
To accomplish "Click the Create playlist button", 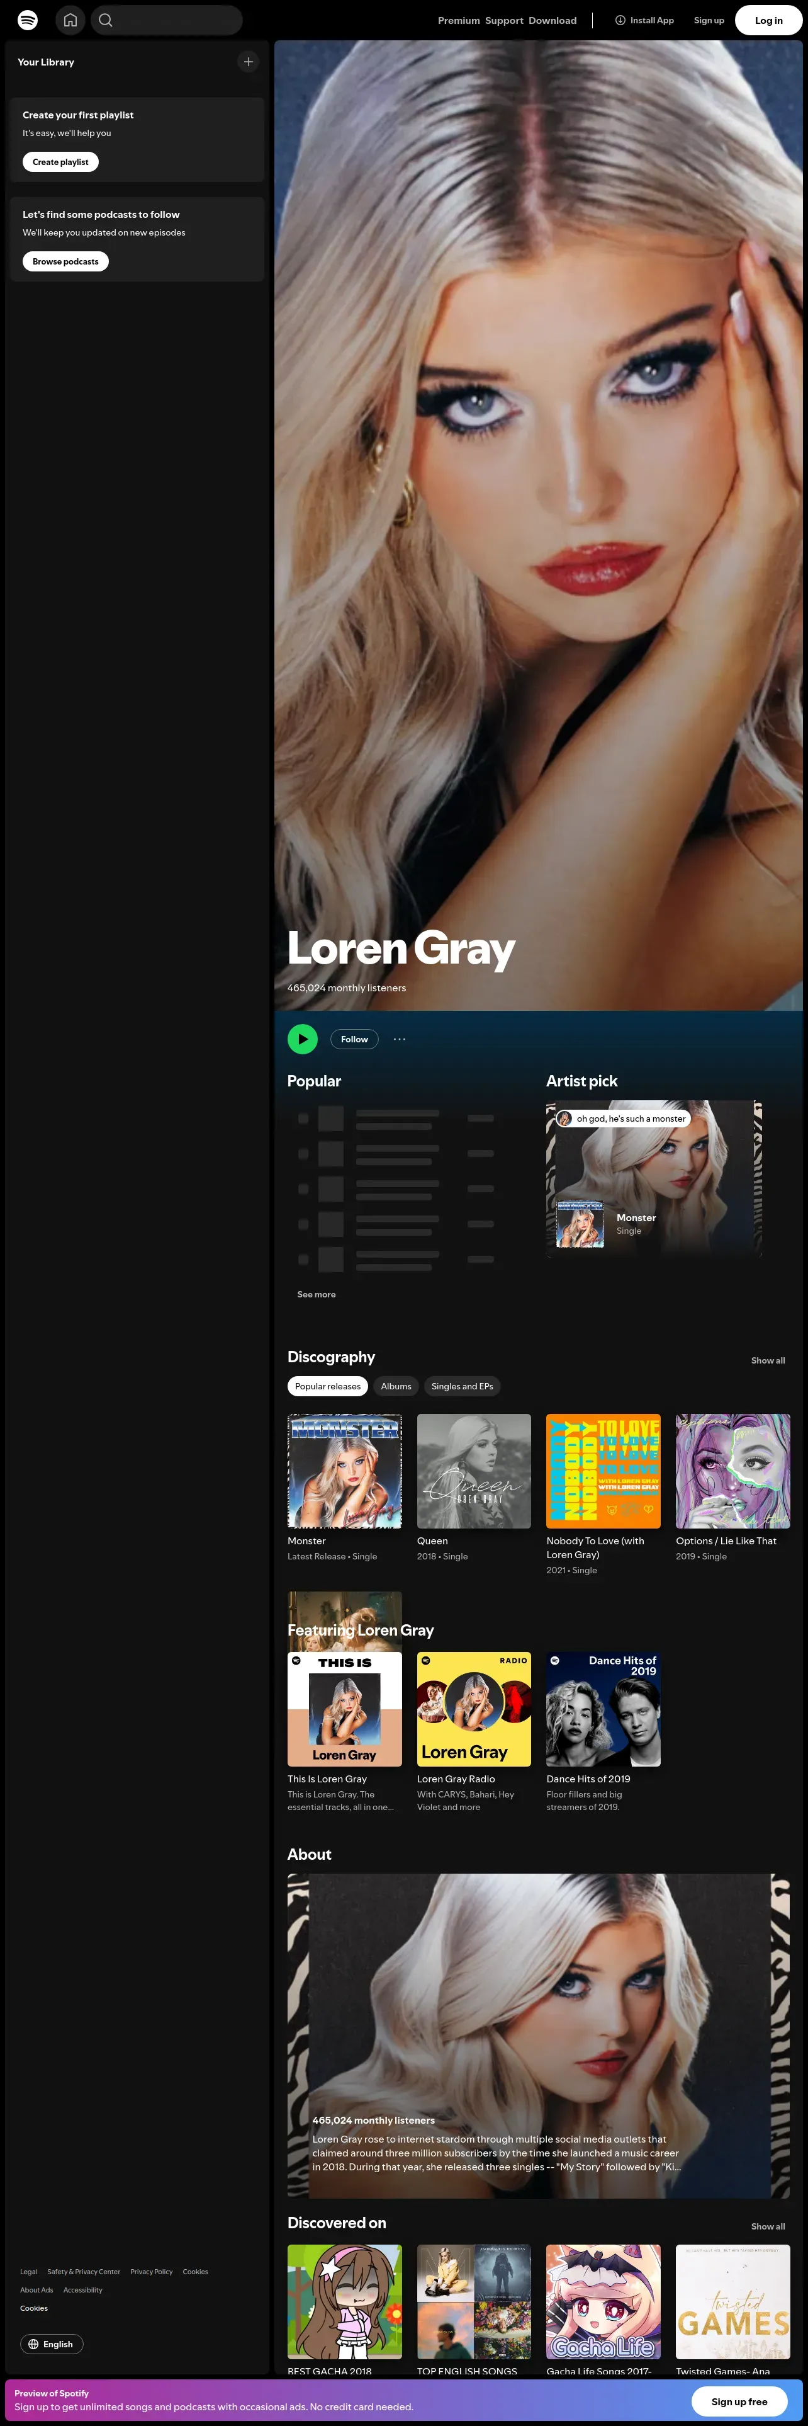I will (60, 162).
